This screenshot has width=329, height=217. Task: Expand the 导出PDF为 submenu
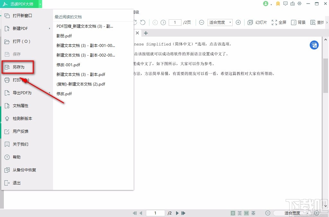click(x=50, y=93)
